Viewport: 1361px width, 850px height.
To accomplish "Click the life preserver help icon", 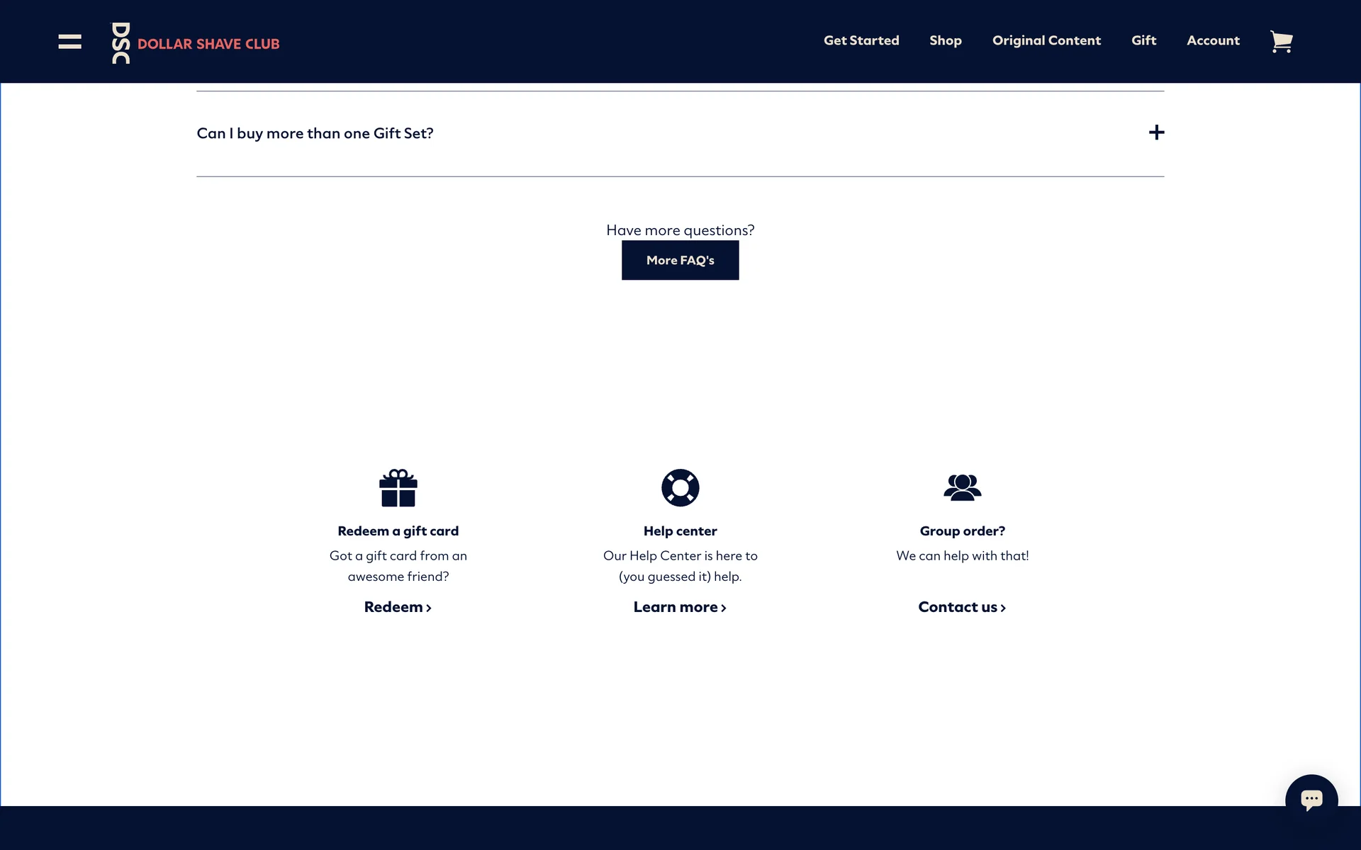I will coord(680,488).
